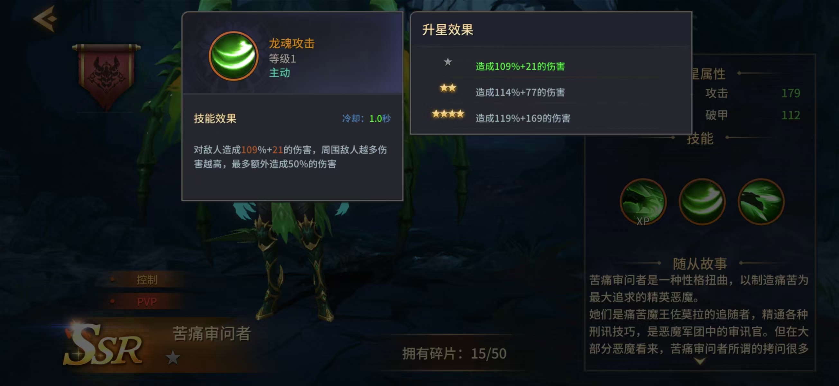Tap the 冷却 1.0秒 cooldown text
The height and width of the screenshot is (386, 839).
[x=366, y=118]
